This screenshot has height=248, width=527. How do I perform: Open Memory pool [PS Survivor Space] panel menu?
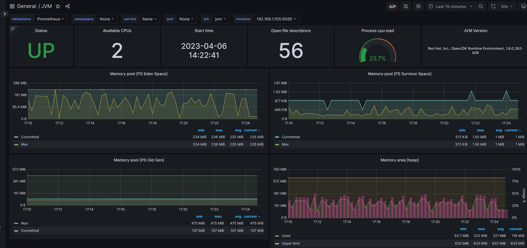[399, 74]
